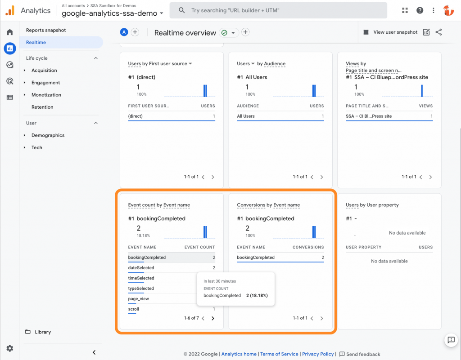Next page arrow in Conversions card
This screenshot has height=360, width=461.
tap(321, 318)
